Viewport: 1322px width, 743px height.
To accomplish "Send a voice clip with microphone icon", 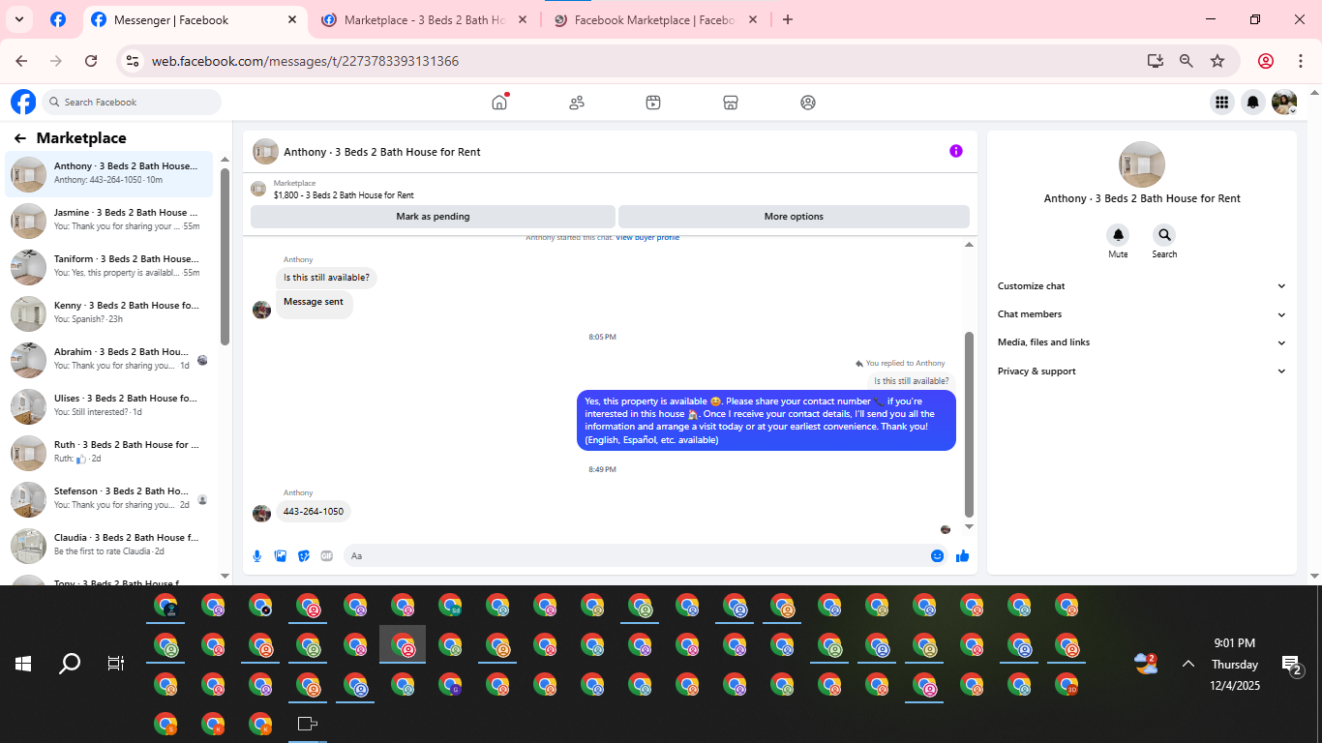I will tap(257, 556).
